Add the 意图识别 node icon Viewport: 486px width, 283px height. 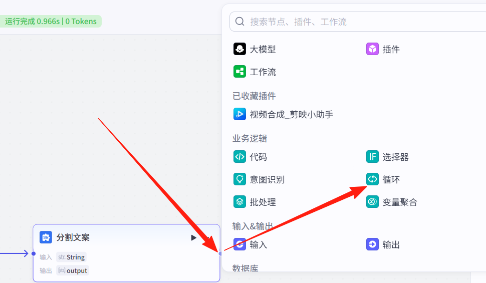[x=239, y=179]
